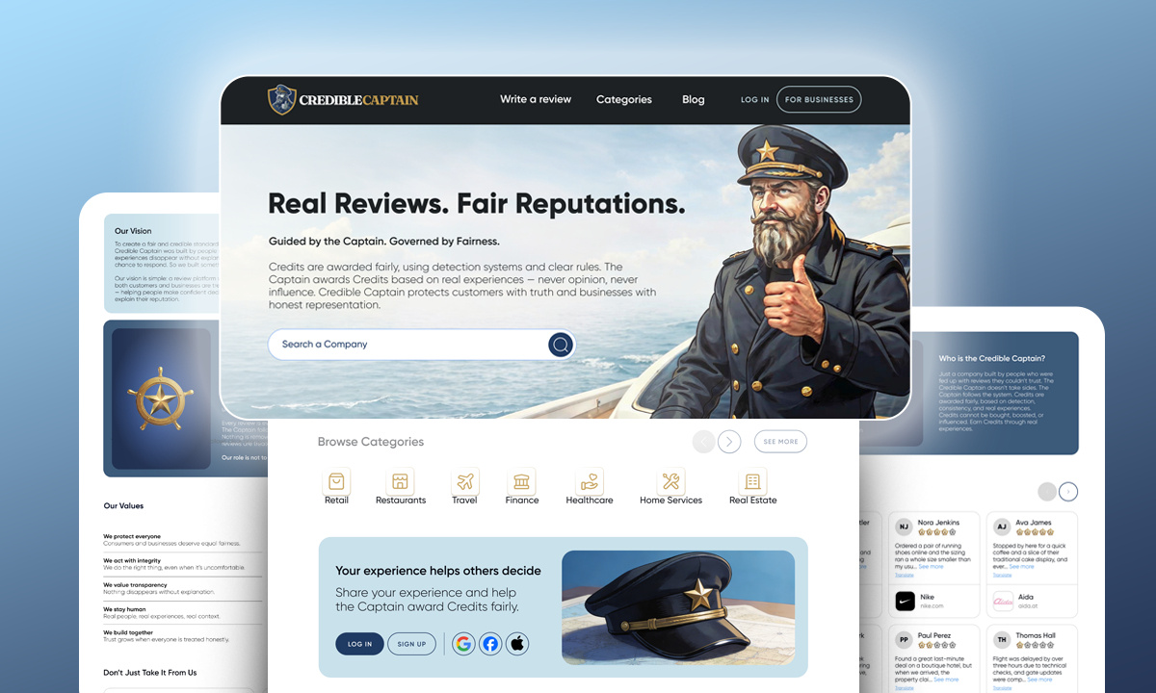The width and height of the screenshot is (1156, 693).
Task: Go to the Blog page
Action: tap(694, 99)
